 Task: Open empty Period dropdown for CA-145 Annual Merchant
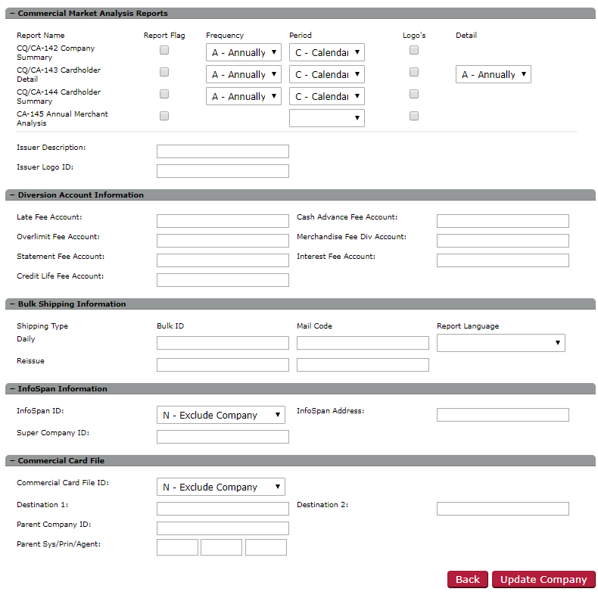327,118
